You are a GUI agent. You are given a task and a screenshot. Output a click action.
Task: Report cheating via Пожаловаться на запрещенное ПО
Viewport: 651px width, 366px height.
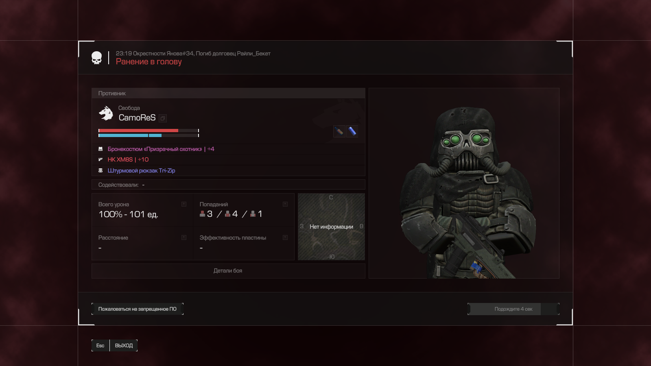[138, 309]
